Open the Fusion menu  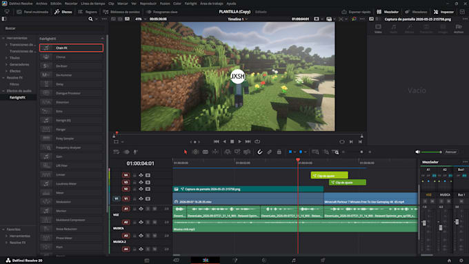coord(165,3)
